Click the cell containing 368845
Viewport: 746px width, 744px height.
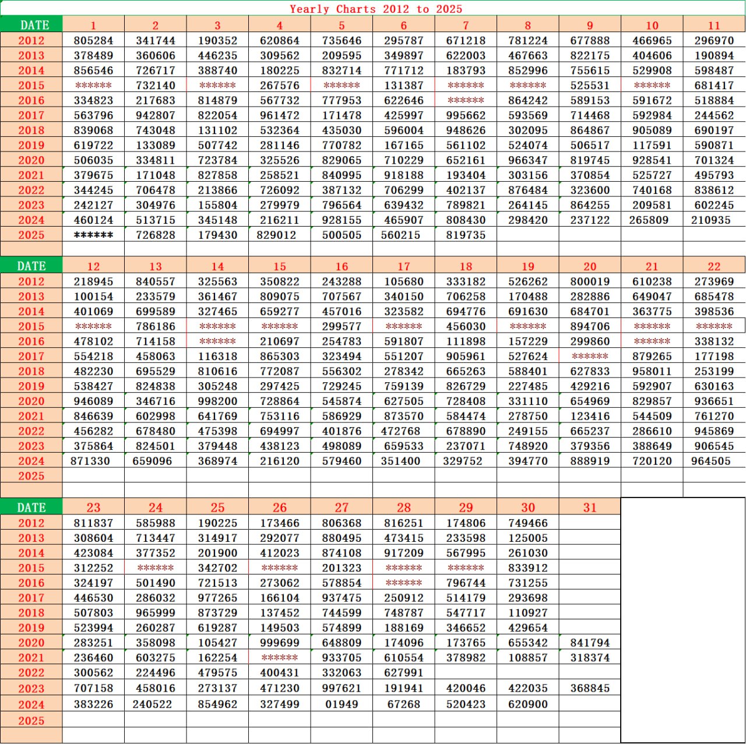point(590,687)
